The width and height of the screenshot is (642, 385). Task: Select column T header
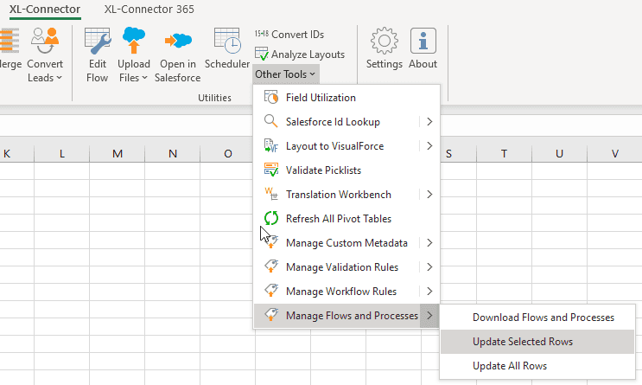[x=504, y=154]
